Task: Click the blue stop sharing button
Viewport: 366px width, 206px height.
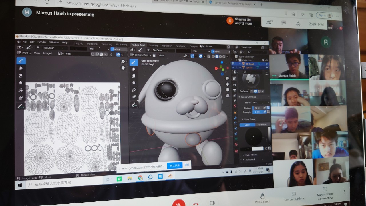Action: 174,165
